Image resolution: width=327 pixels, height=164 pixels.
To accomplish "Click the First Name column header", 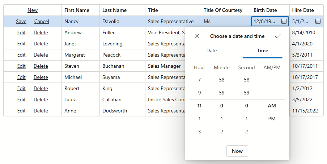I will (x=81, y=10).
